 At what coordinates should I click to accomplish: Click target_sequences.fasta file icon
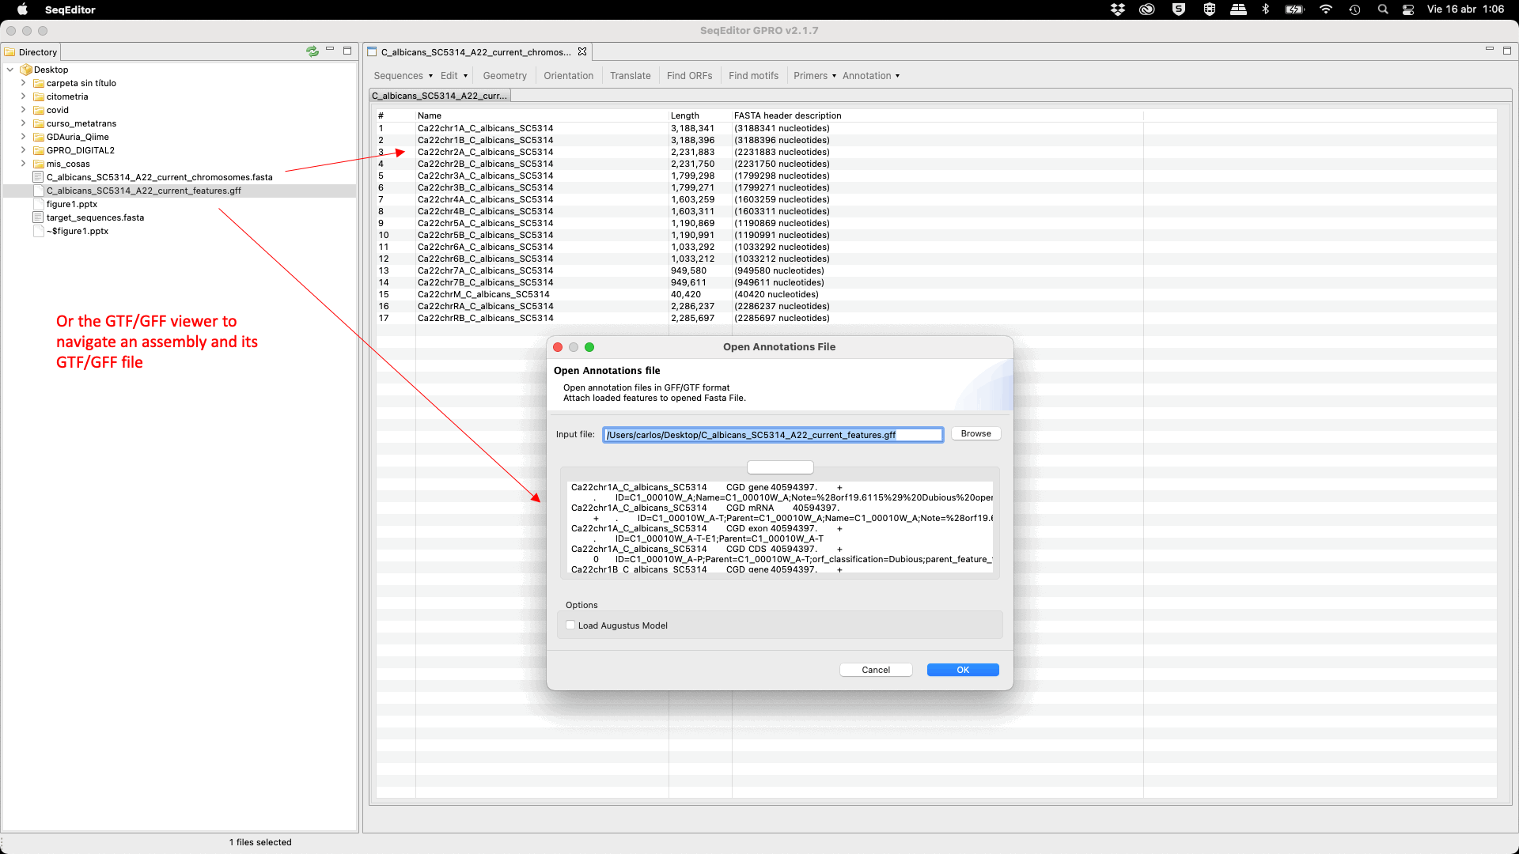coord(38,217)
